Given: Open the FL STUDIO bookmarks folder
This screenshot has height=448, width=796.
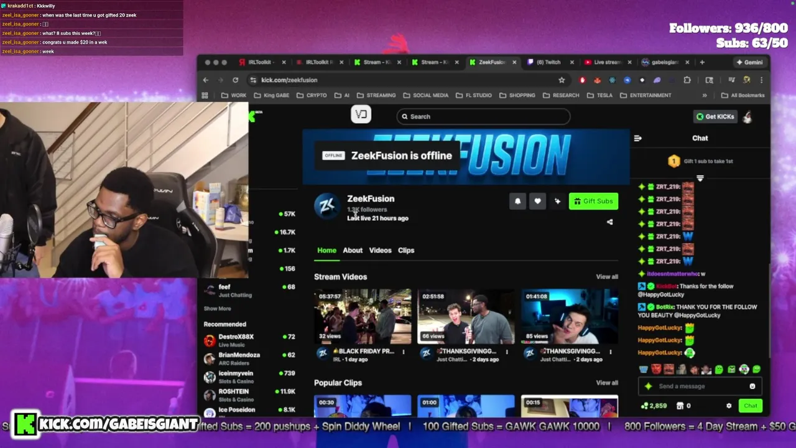Looking at the screenshot, I should click(x=474, y=95).
